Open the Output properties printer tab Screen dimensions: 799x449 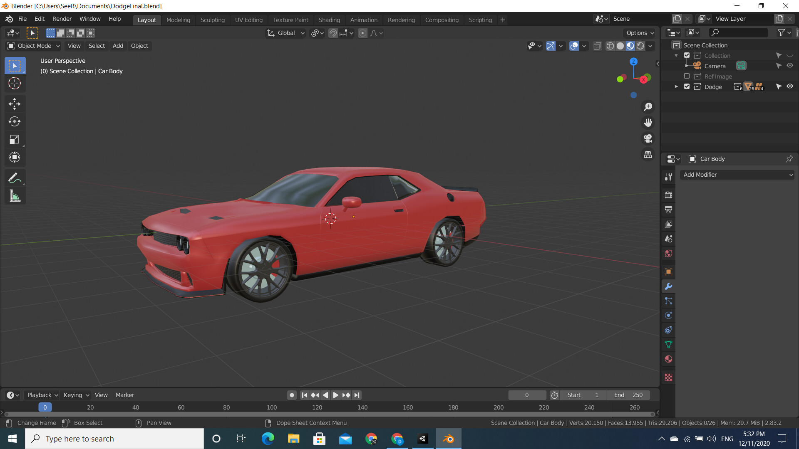point(668,210)
